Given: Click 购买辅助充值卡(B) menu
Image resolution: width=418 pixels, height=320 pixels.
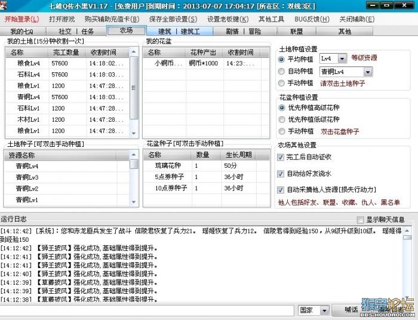Looking at the screenshot, I should point(112,19).
